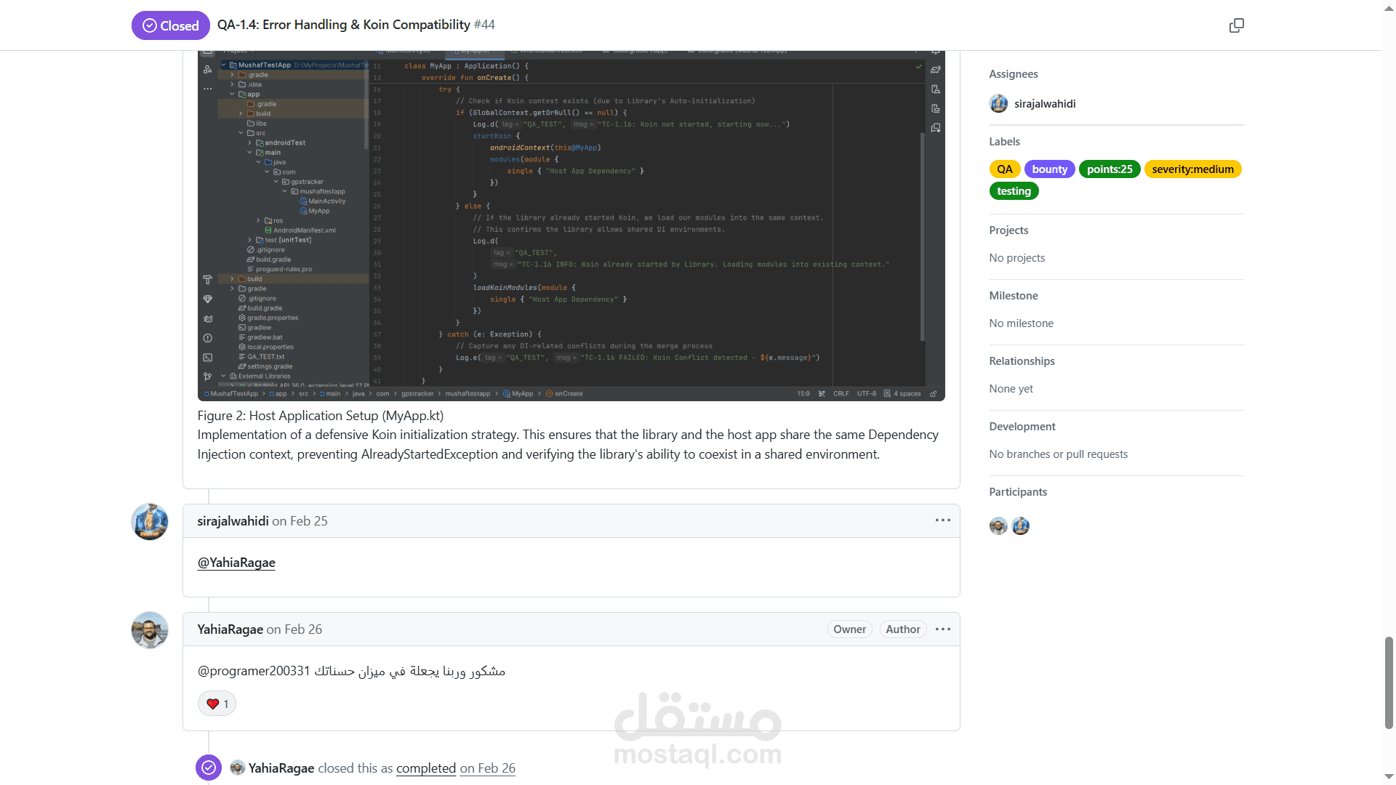Click the 'Figure 2: Host Application Setup' caption
The height and width of the screenshot is (785, 1396).
pos(321,416)
